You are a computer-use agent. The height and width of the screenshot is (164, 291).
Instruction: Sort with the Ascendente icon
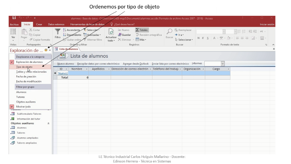65,30
